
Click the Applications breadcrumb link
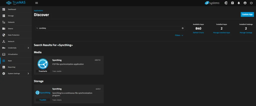(38, 10)
